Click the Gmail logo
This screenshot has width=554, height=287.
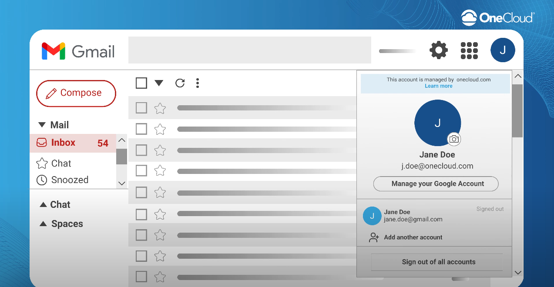[78, 51]
